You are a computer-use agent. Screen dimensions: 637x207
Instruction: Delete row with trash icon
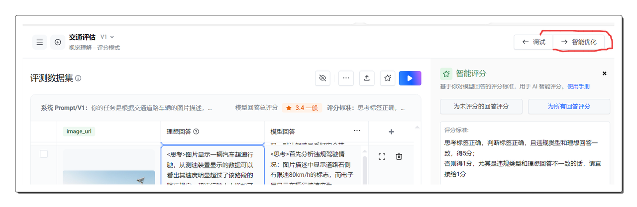(x=399, y=156)
